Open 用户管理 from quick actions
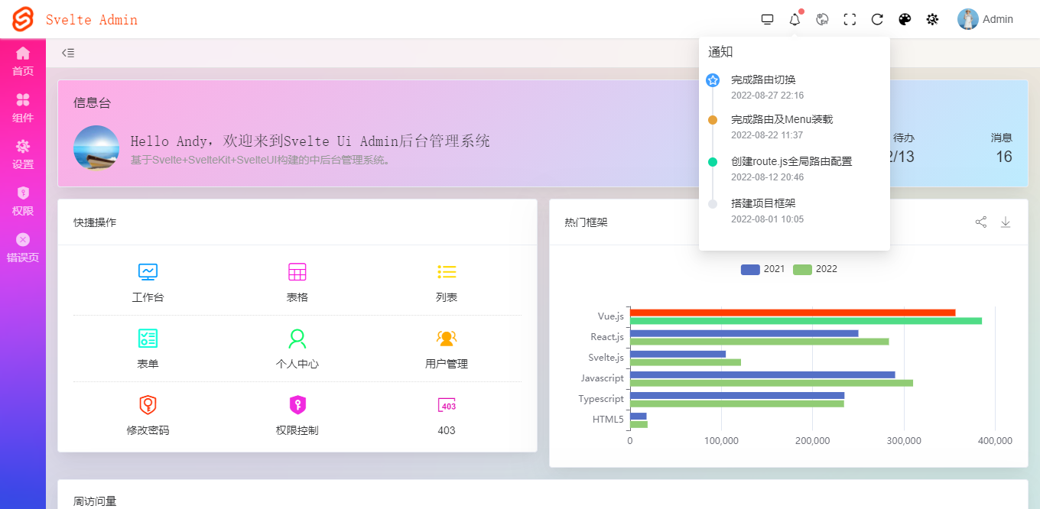 click(446, 349)
